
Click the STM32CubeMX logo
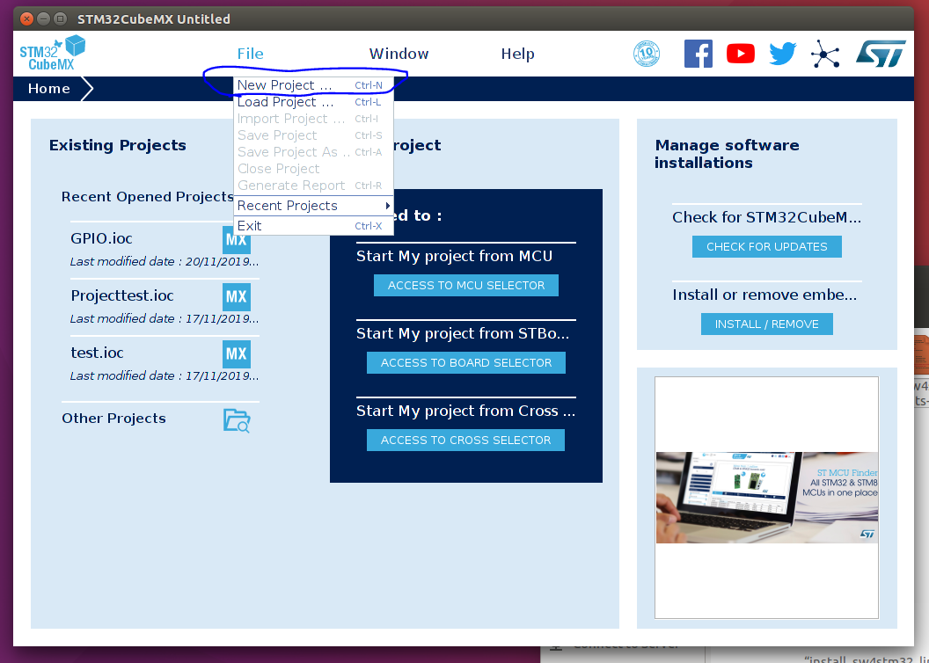click(x=52, y=54)
